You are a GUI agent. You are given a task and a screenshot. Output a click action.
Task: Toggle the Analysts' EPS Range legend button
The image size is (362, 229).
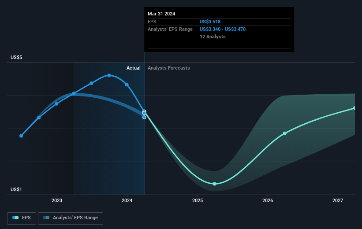point(71,218)
